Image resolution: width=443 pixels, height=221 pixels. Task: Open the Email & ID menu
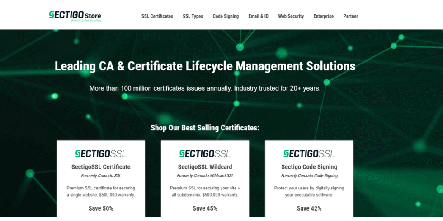[259, 16]
